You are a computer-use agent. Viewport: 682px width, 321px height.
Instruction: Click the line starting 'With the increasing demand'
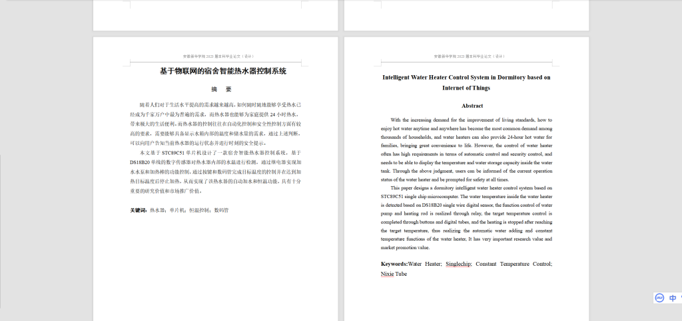472,120
